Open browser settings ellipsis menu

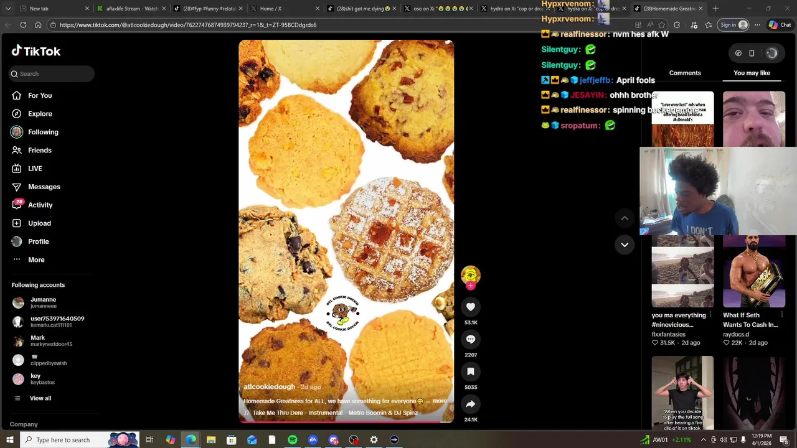coord(757,25)
